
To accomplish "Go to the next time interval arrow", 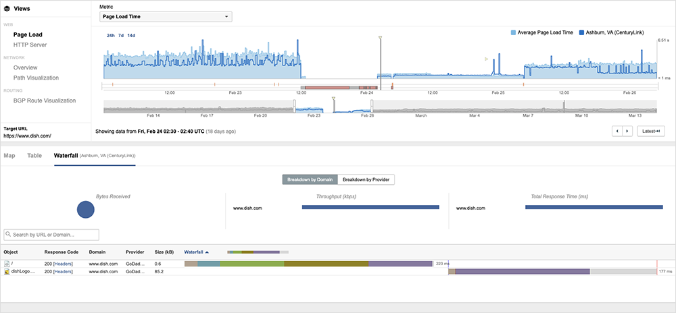I will 627,131.
